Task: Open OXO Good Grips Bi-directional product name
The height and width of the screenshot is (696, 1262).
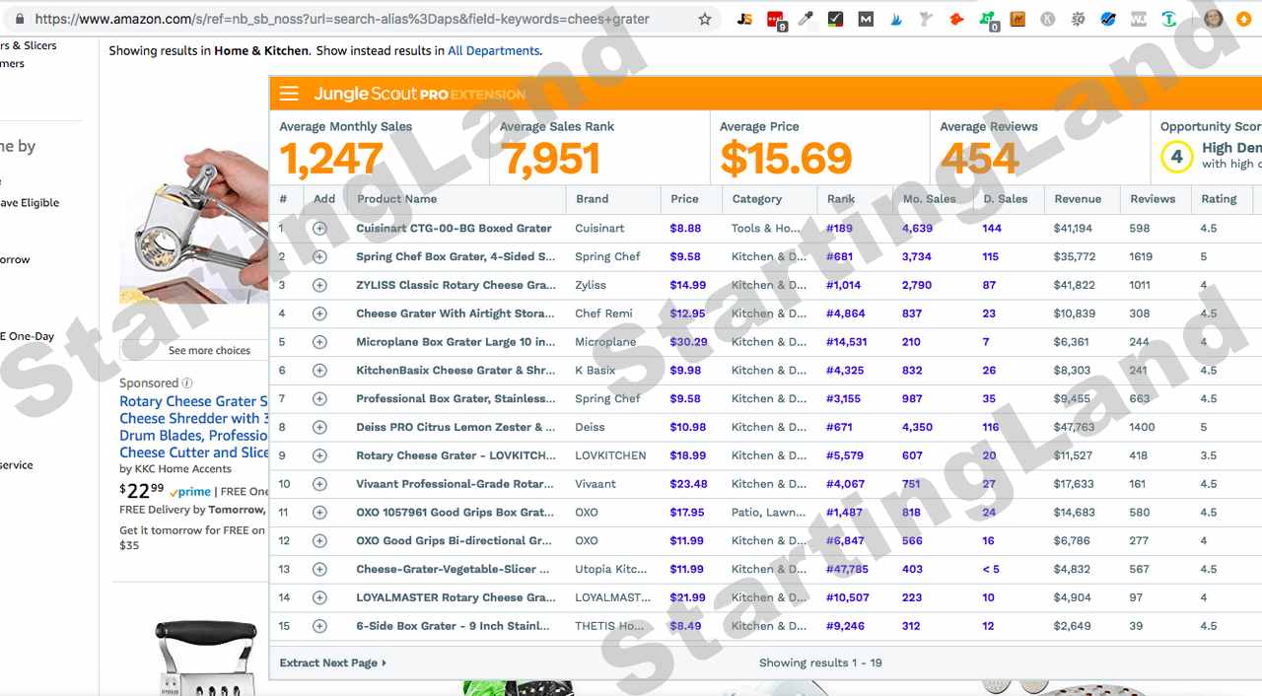Action: (454, 541)
